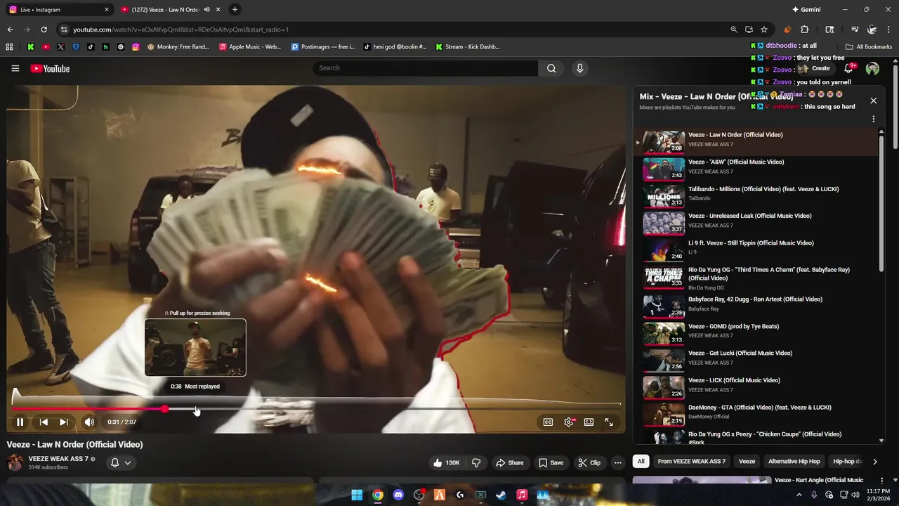The image size is (899, 506).
Task: Skip to the previous video
Action: pyautogui.click(x=44, y=422)
